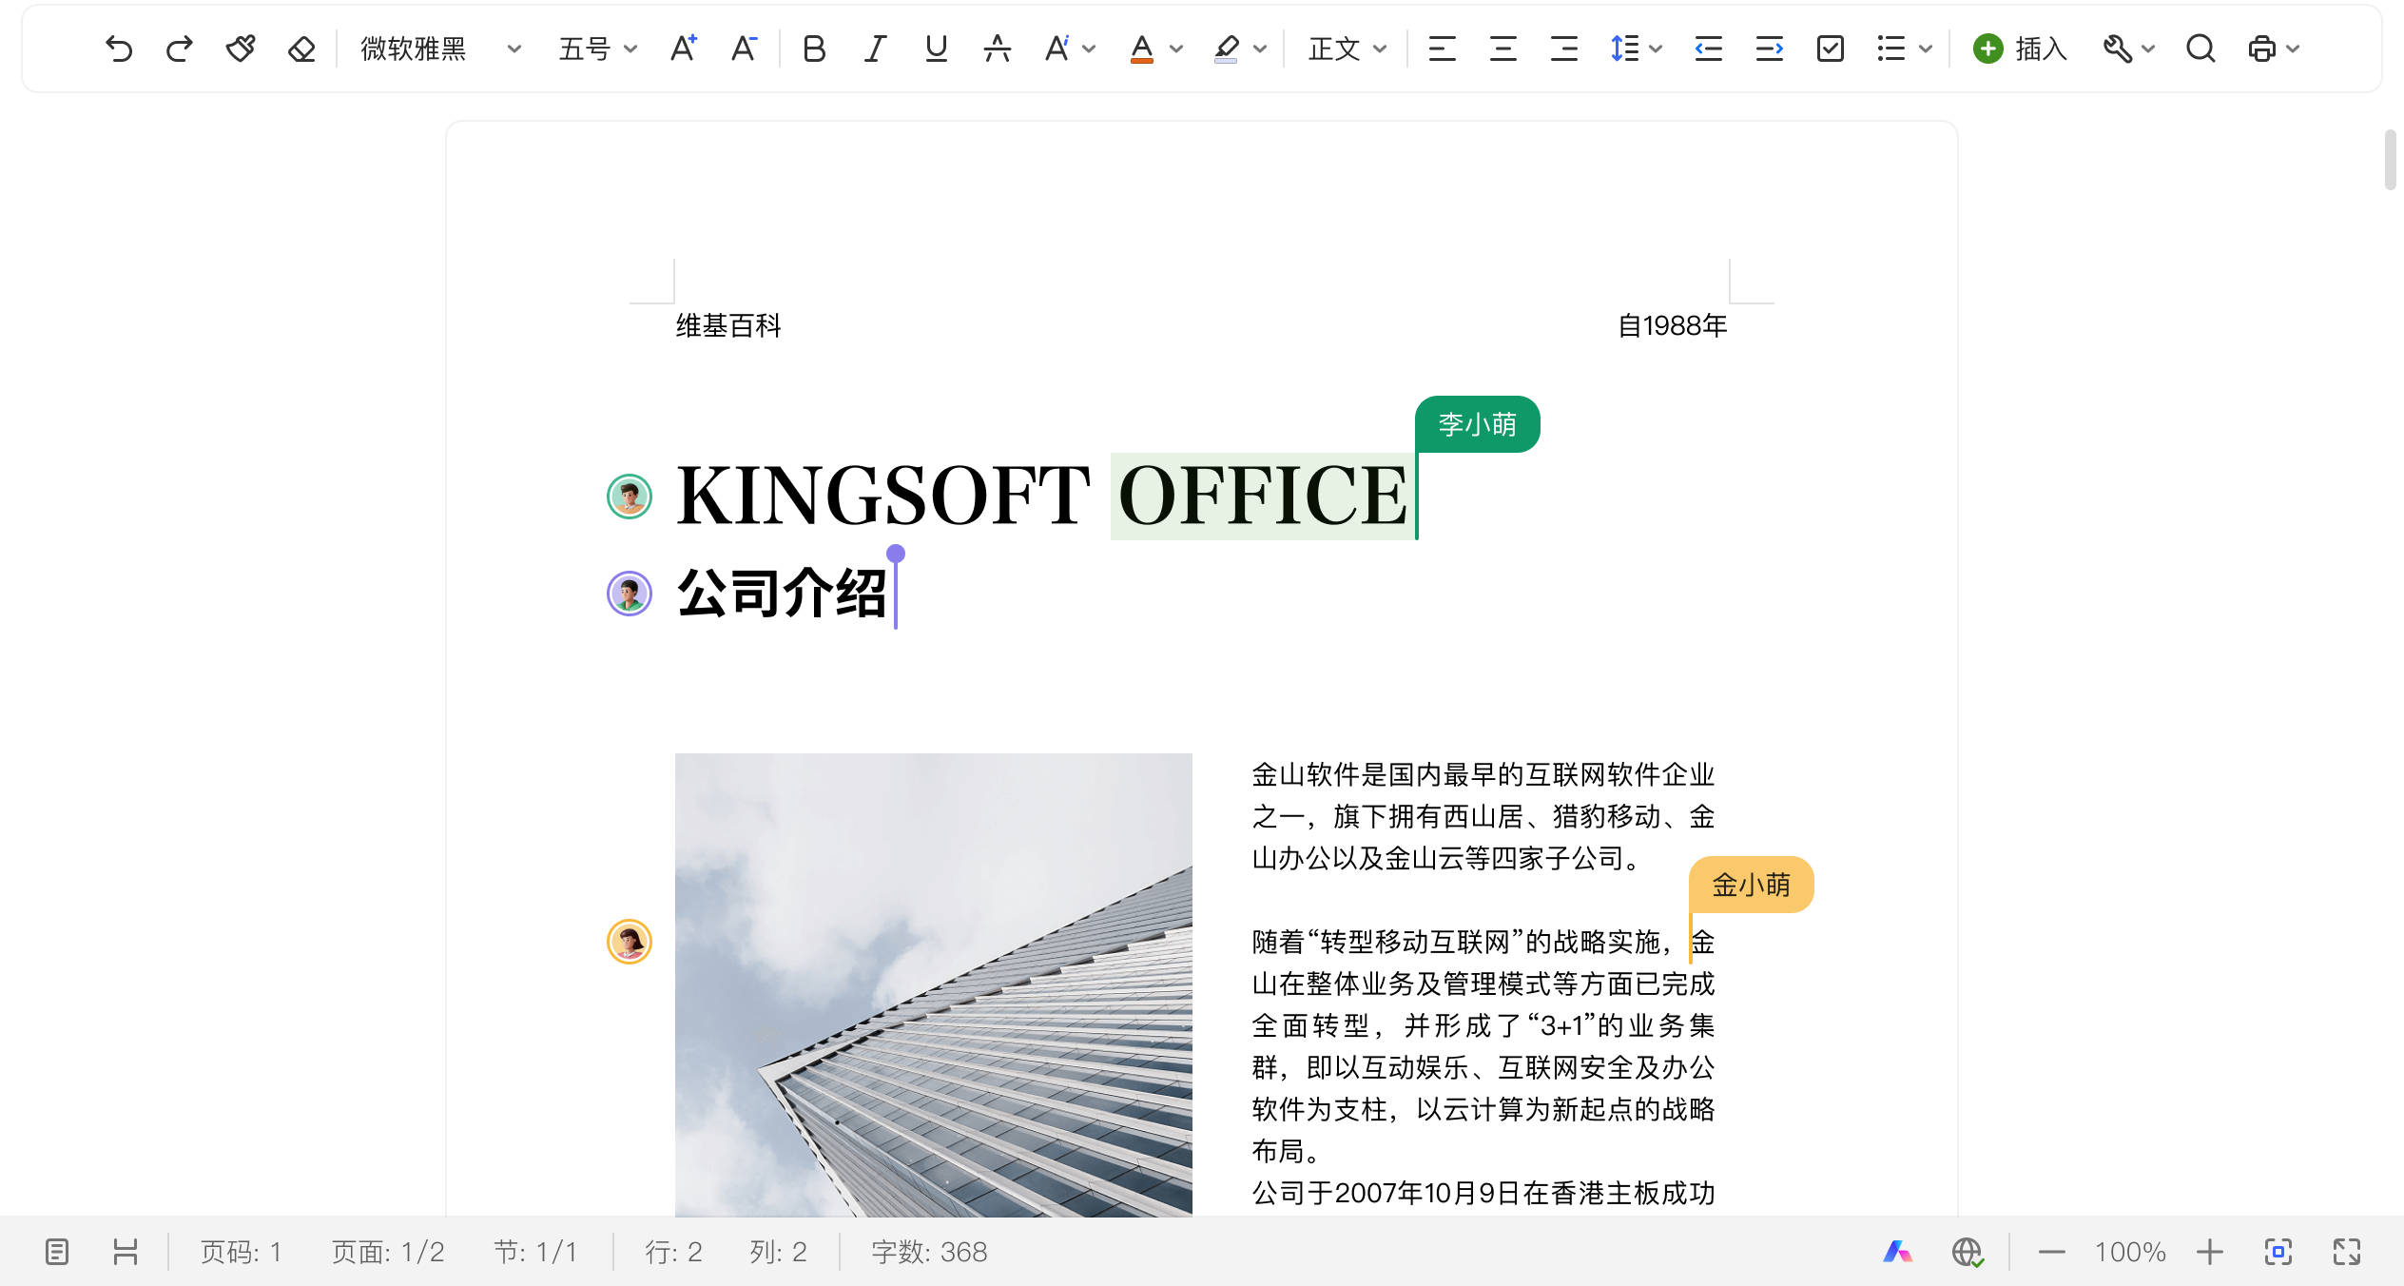
Task: Zoom in with the plus button
Action: tap(2210, 1252)
